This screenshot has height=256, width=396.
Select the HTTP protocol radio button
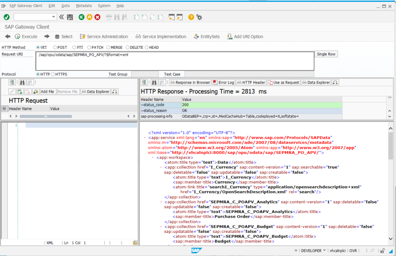pyautogui.click(x=38, y=74)
